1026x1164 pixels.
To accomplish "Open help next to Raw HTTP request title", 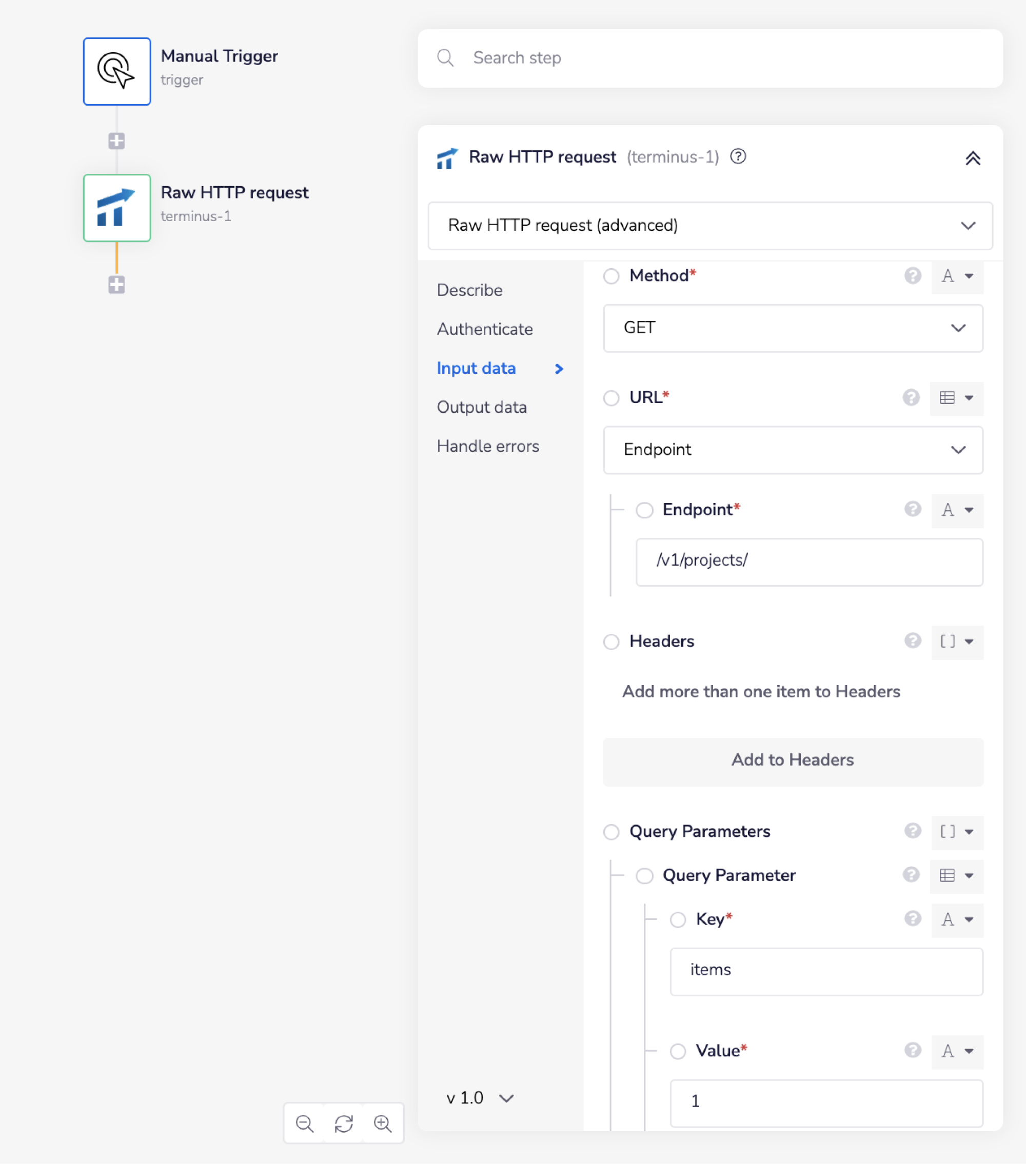I will coord(738,156).
